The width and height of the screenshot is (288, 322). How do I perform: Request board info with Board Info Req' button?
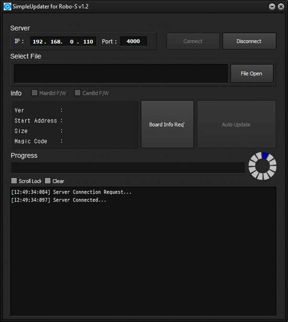167,125
